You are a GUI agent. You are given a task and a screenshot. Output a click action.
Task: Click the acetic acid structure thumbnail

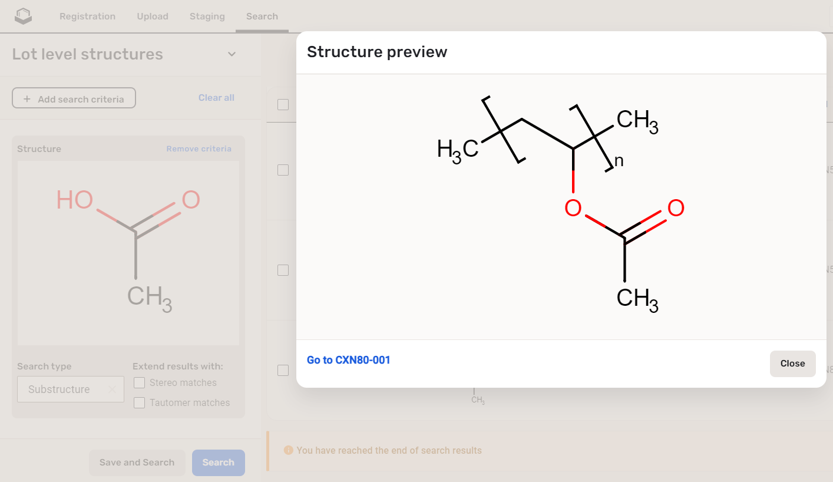click(128, 252)
